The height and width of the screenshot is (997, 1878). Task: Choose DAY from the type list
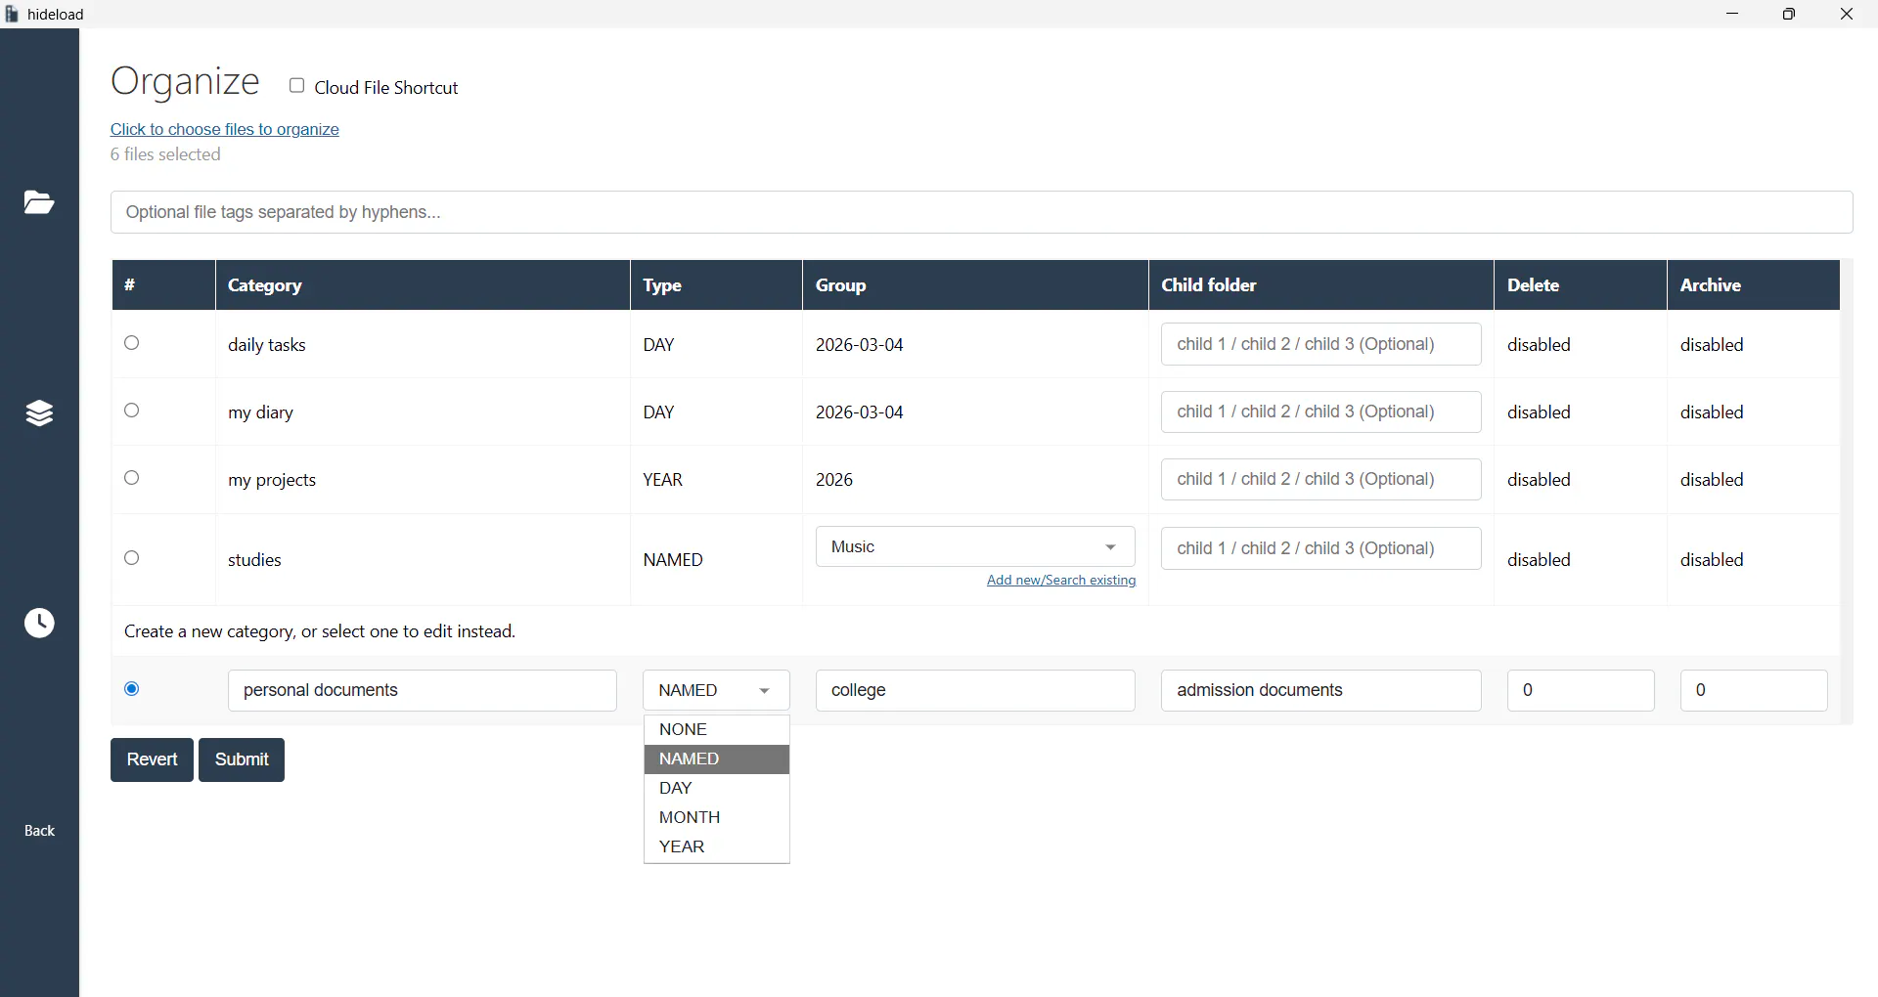click(x=716, y=788)
